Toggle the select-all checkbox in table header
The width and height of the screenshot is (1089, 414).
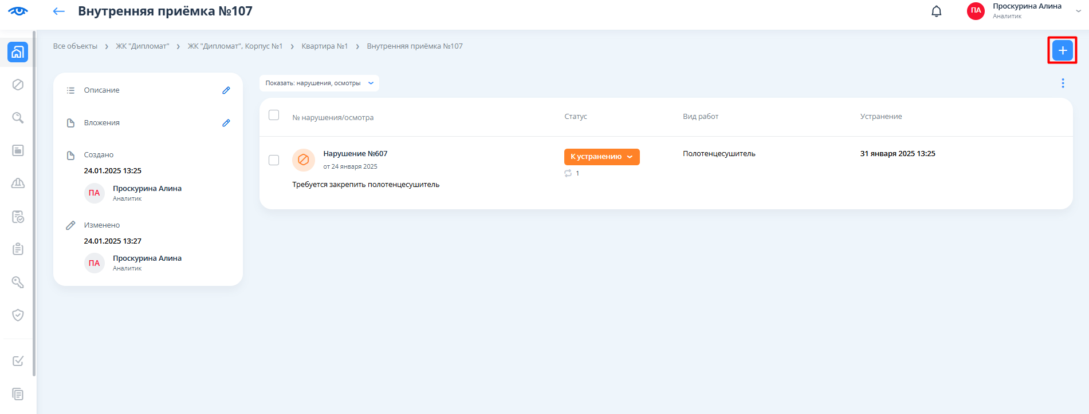(x=274, y=115)
